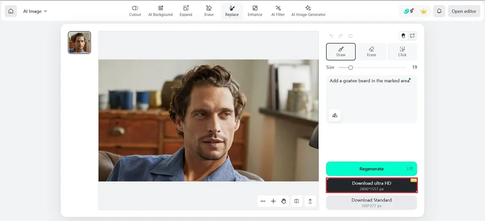Choose the Expand tool
485x221 pixels.
click(x=186, y=11)
